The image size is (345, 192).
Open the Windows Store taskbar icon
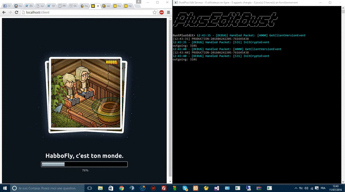coord(111,188)
